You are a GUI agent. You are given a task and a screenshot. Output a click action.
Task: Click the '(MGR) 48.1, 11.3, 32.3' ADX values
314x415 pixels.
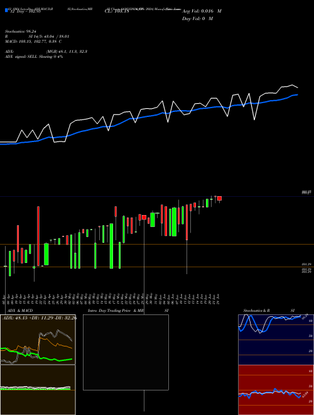point(67,52)
